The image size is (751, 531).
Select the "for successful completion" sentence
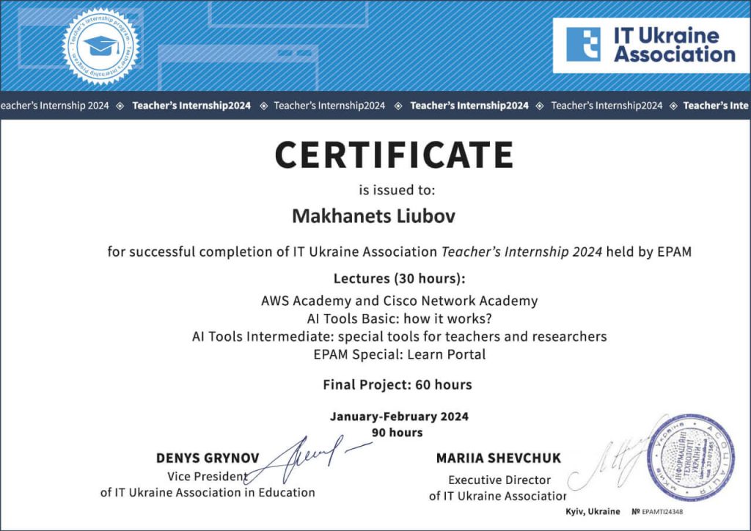click(400, 252)
